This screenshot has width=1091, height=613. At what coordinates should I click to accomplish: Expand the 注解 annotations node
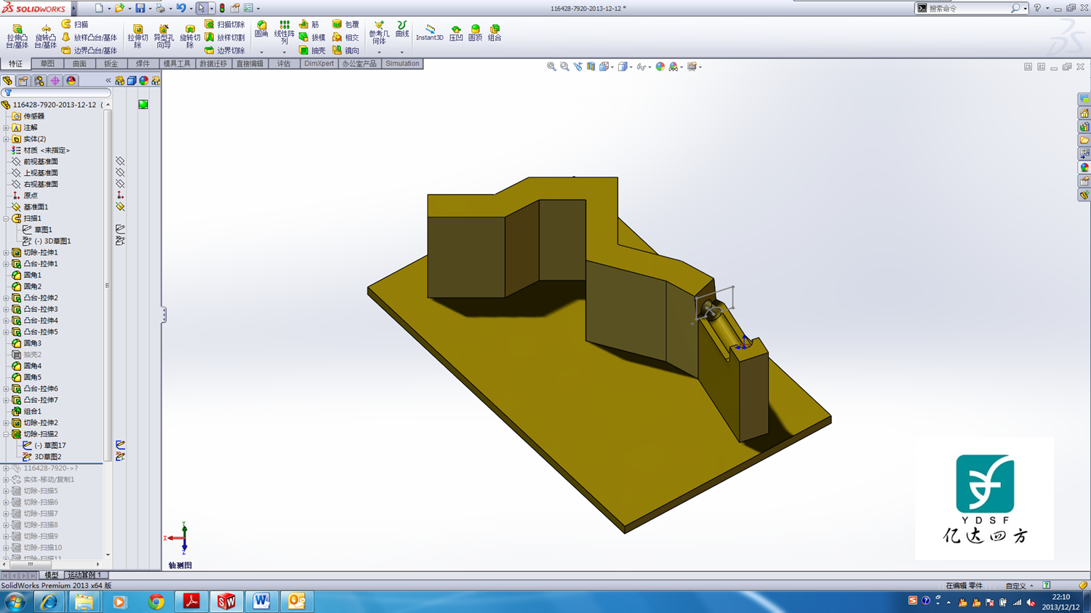[6, 128]
